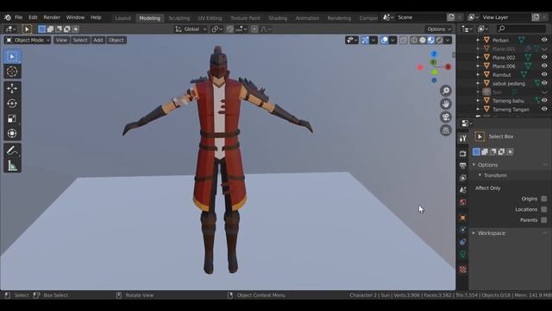Viewport: 552px width, 311px height.
Task: Click the Z axis on navigation gizmo
Action: (x=434, y=54)
